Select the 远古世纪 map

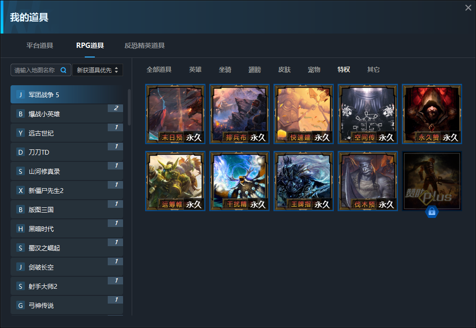click(67, 133)
